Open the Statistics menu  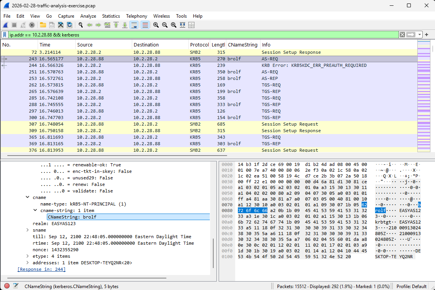(x=111, y=16)
